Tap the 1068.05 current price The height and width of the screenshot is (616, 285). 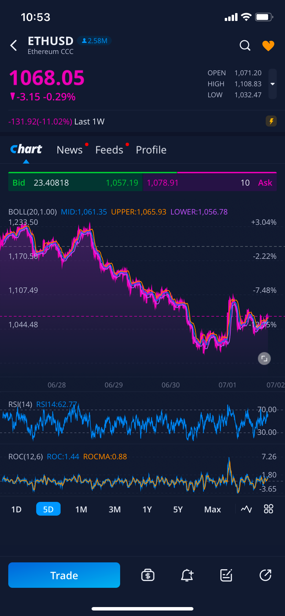47,78
